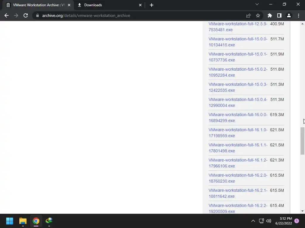Download VMware-workstation-full-16.1.0-17198959.exe
305x228 pixels.
pyautogui.click(x=238, y=133)
